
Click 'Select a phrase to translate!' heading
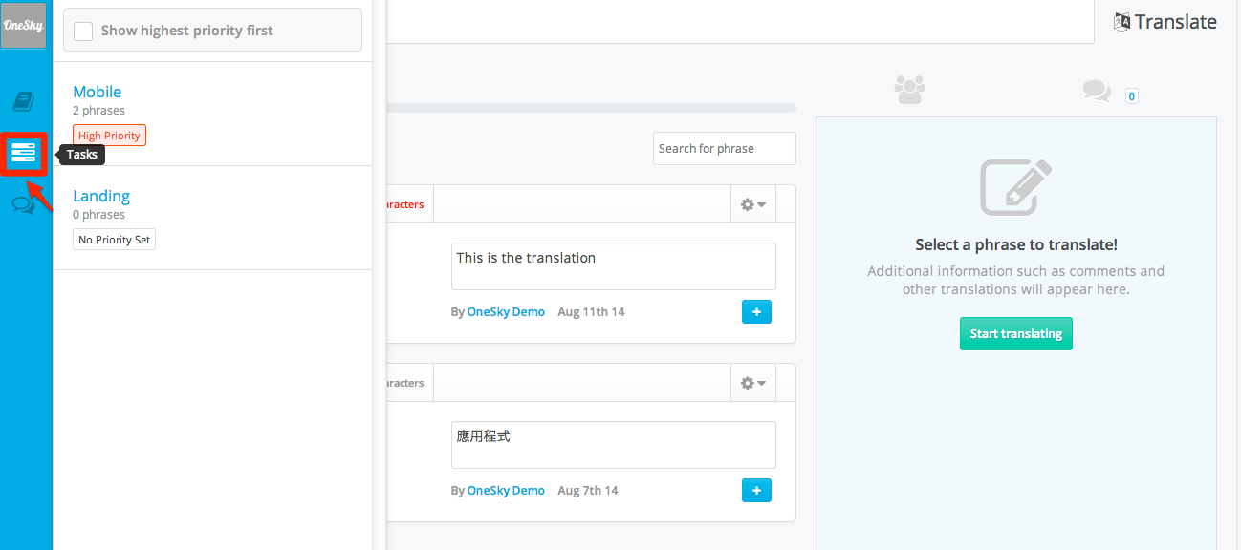1016,244
